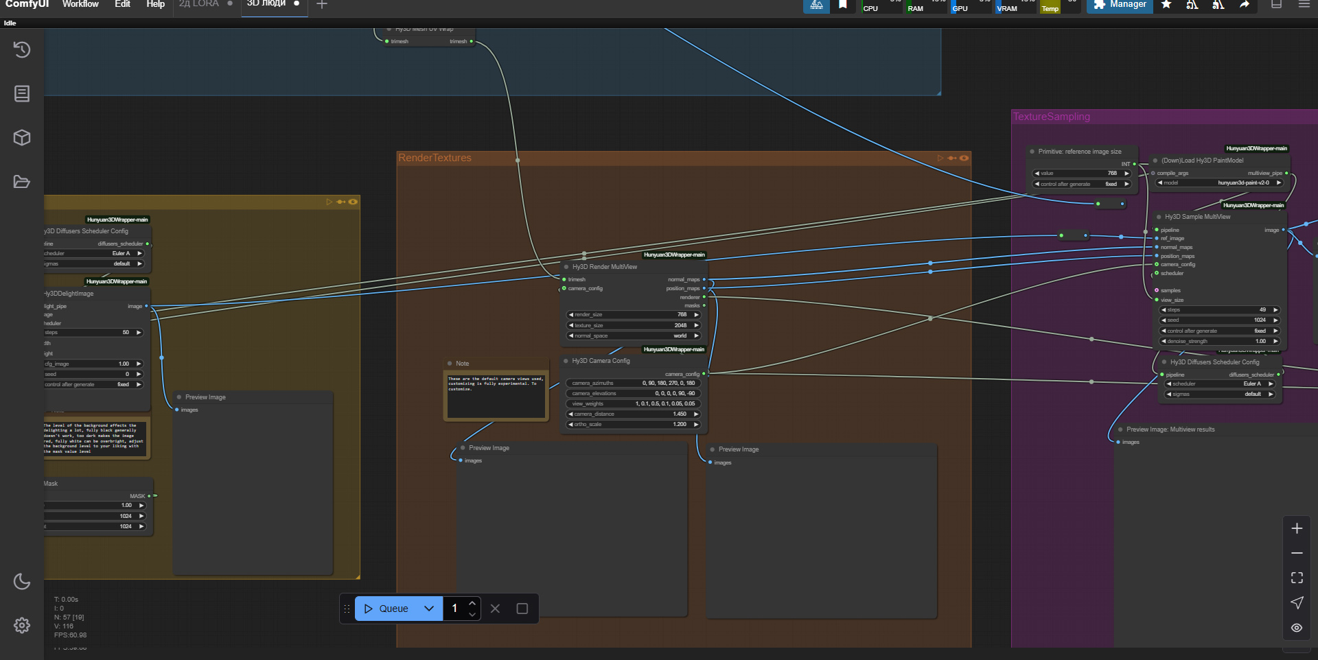Click the camera_distance 1.450 slider field

tap(633, 414)
